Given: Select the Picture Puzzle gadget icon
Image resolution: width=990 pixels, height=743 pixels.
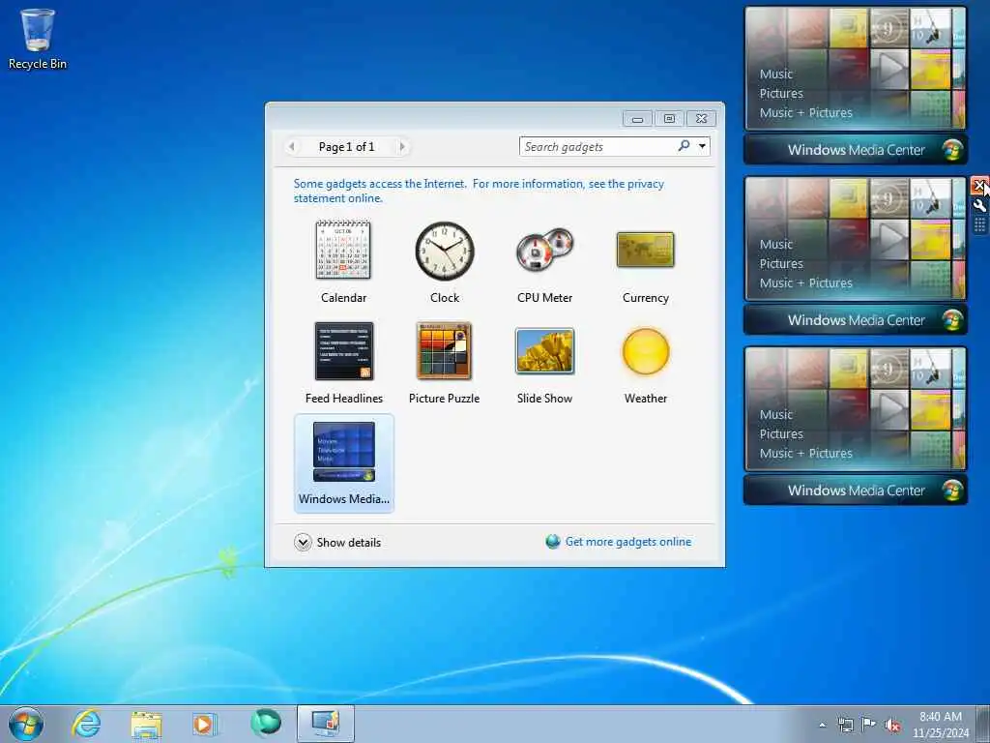Looking at the screenshot, I should coord(444,350).
